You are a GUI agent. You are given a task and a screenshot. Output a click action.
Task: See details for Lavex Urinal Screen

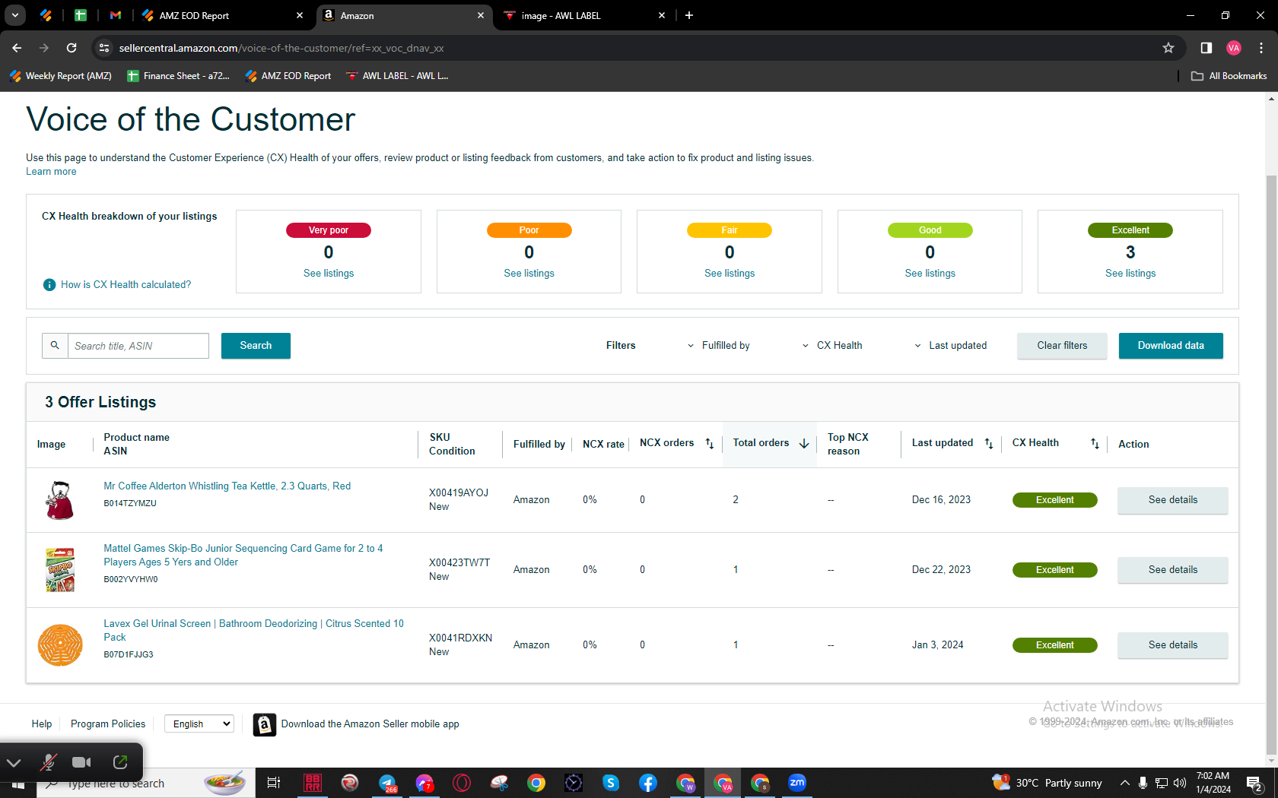click(1172, 645)
